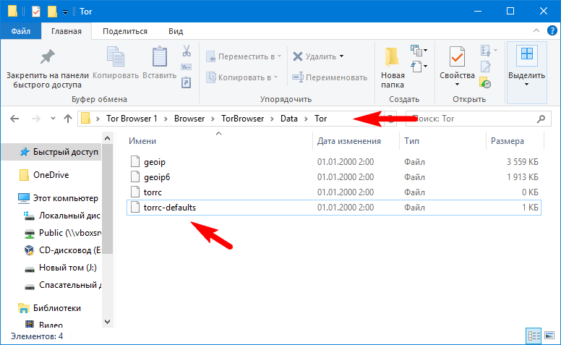
Task: Click the 1 КБ size of torrc-defaults
Action: (x=530, y=208)
